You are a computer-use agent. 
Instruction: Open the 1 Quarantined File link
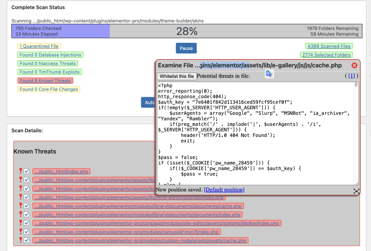39,46
